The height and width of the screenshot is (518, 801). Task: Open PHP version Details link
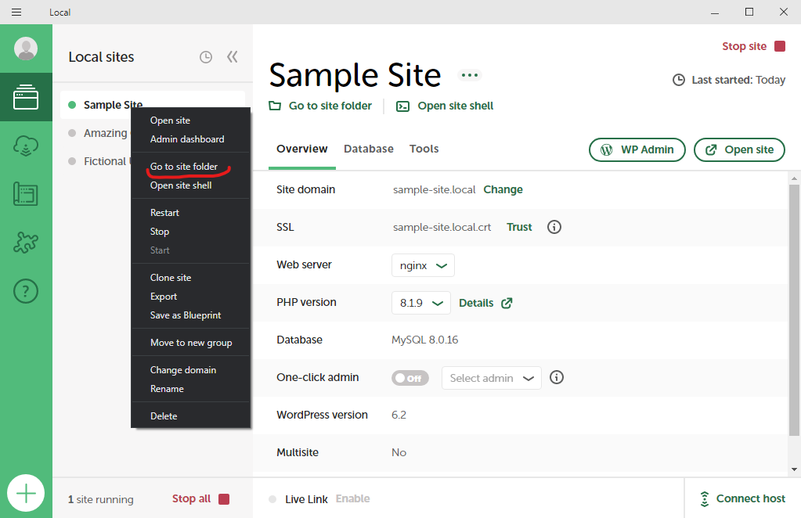[476, 303]
